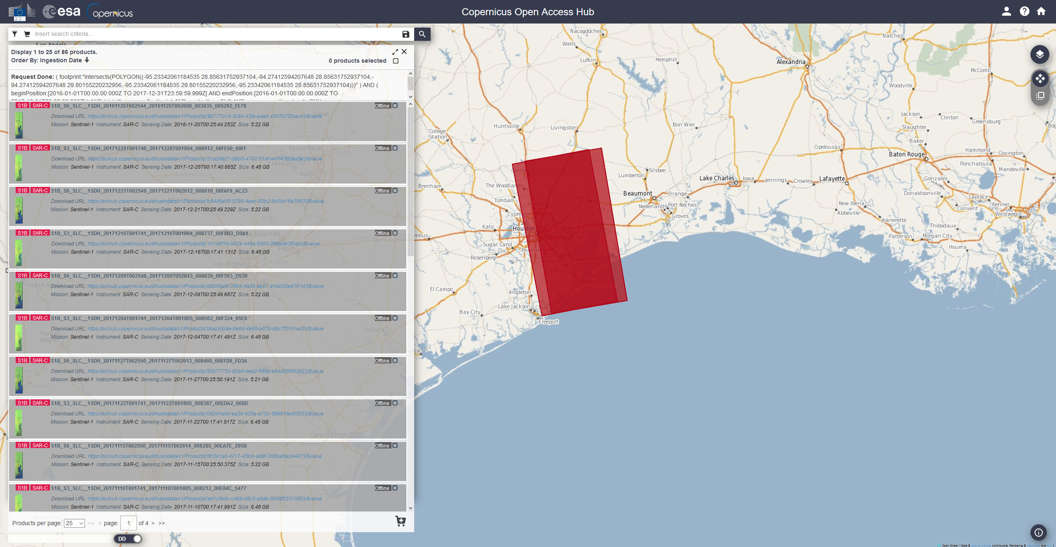1056x547 pixels.
Task: Click the SAR-C tag of product 00F324_65E8
Action: tap(40, 318)
